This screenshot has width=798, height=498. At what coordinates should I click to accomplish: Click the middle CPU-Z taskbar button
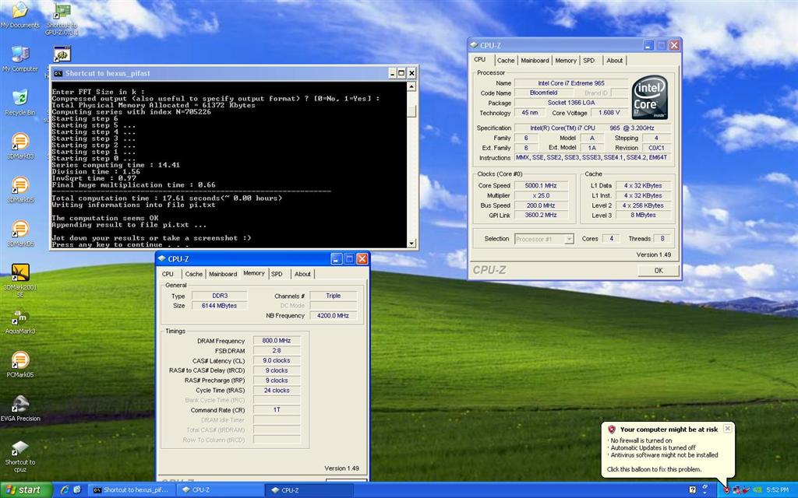pyautogui.click(x=221, y=490)
